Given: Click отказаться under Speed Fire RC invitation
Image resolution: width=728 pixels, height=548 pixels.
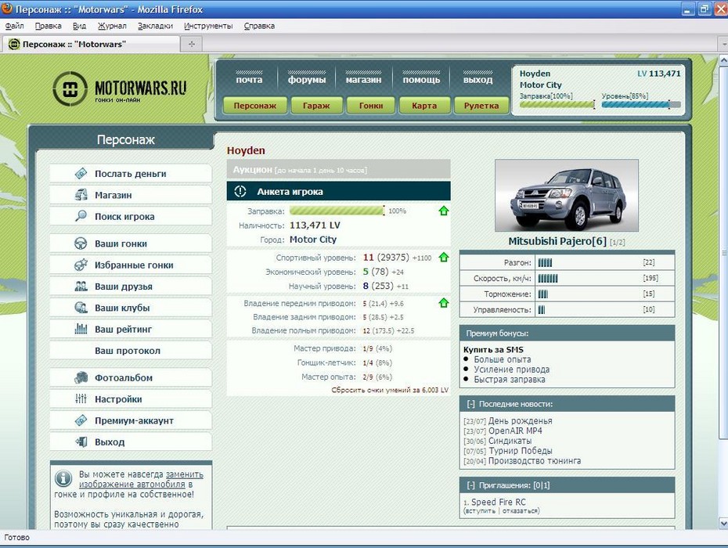Looking at the screenshot, I should 520,511.
